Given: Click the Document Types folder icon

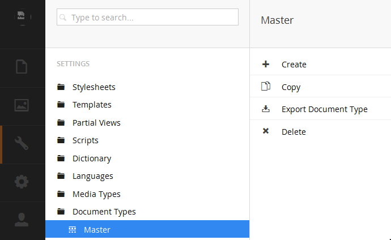Looking at the screenshot, I should click(61, 211).
